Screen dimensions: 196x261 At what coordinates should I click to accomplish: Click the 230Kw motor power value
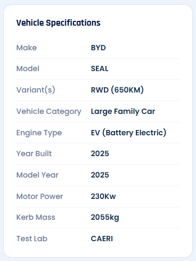click(103, 196)
